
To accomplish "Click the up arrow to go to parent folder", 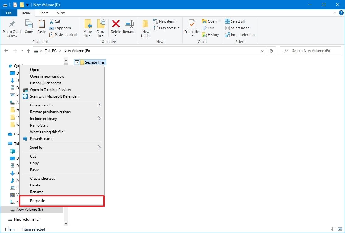I will 29,51.
